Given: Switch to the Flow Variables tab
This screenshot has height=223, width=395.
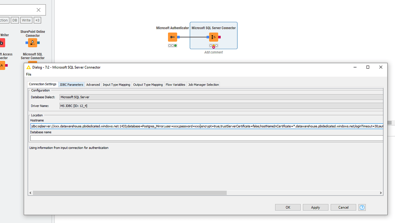Looking at the screenshot, I should coord(175,84).
